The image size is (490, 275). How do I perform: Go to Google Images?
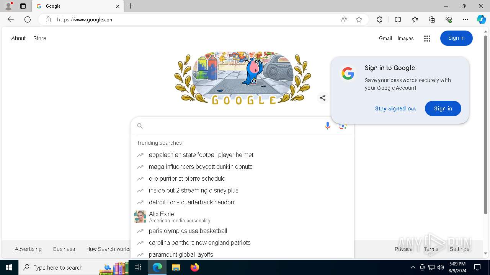pyautogui.click(x=406, y=38)
